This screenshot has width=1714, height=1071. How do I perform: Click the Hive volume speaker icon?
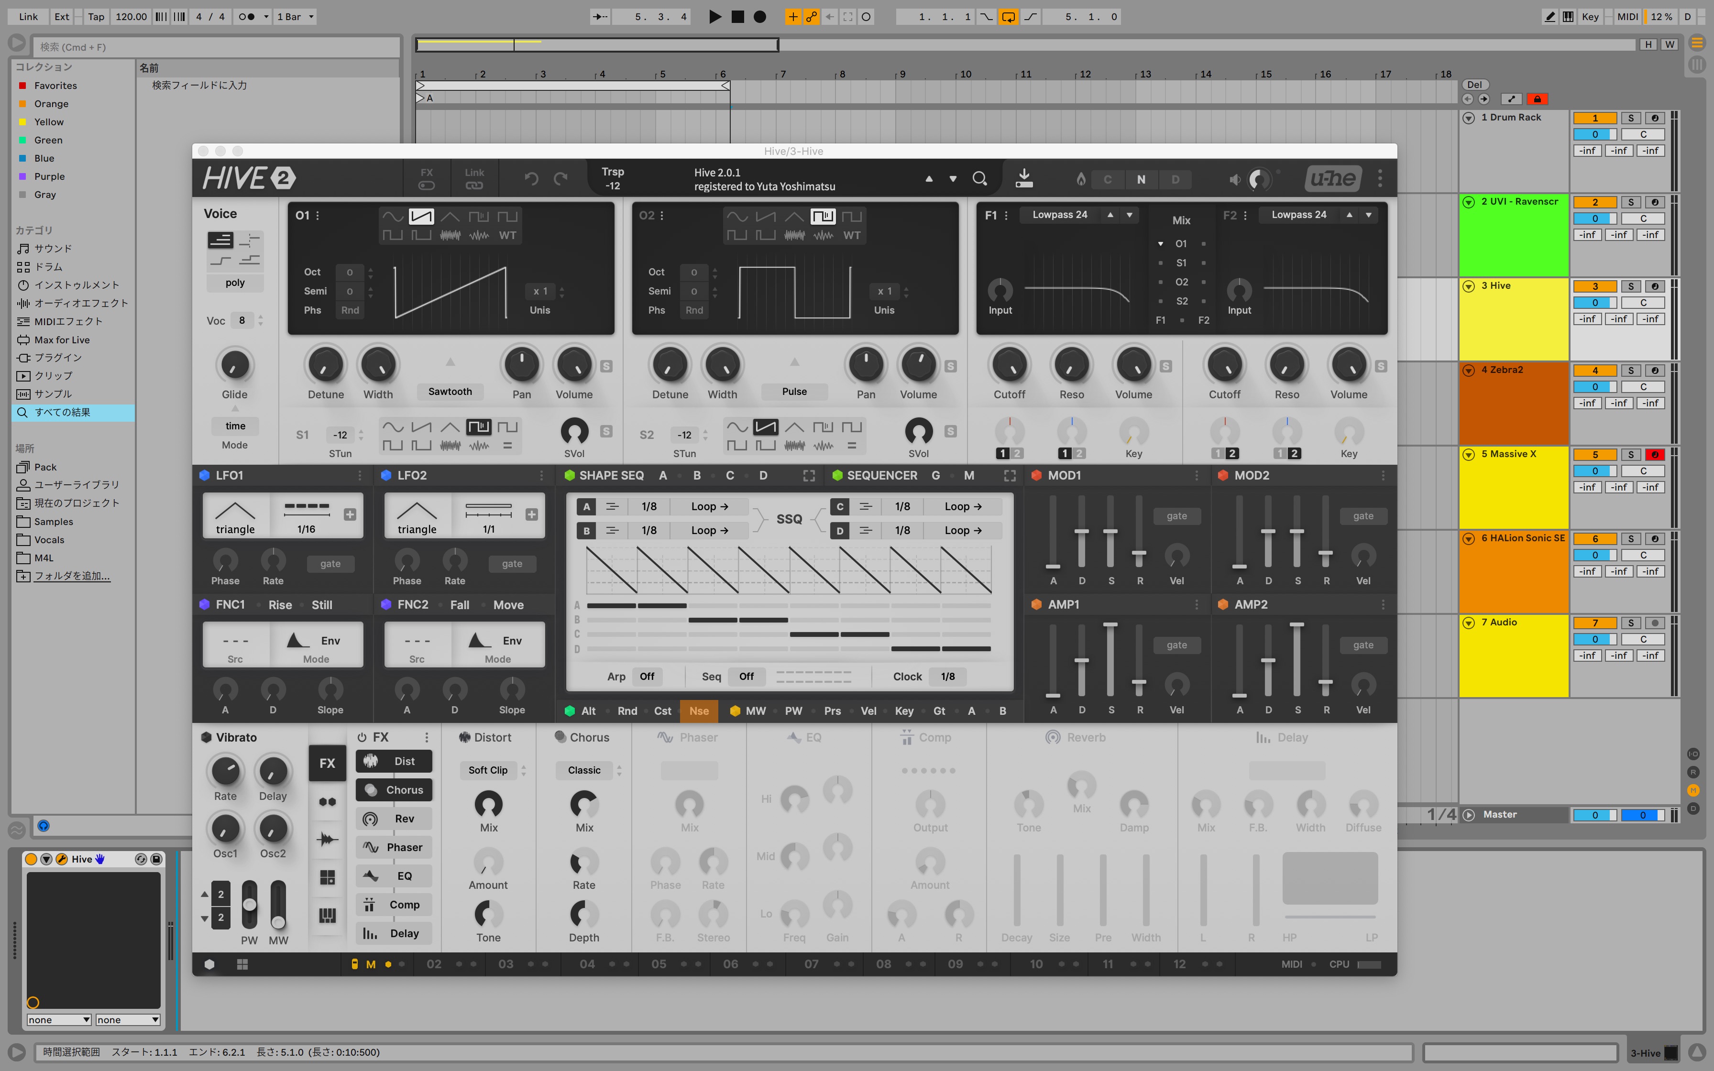[1234, 179]
